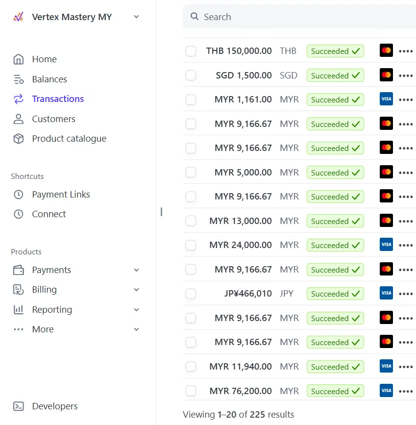This screenshot has height=425, width=416.
Task: Click the Reporting bar chart icon
Action: pyautogui.click(x=19, y=310)
